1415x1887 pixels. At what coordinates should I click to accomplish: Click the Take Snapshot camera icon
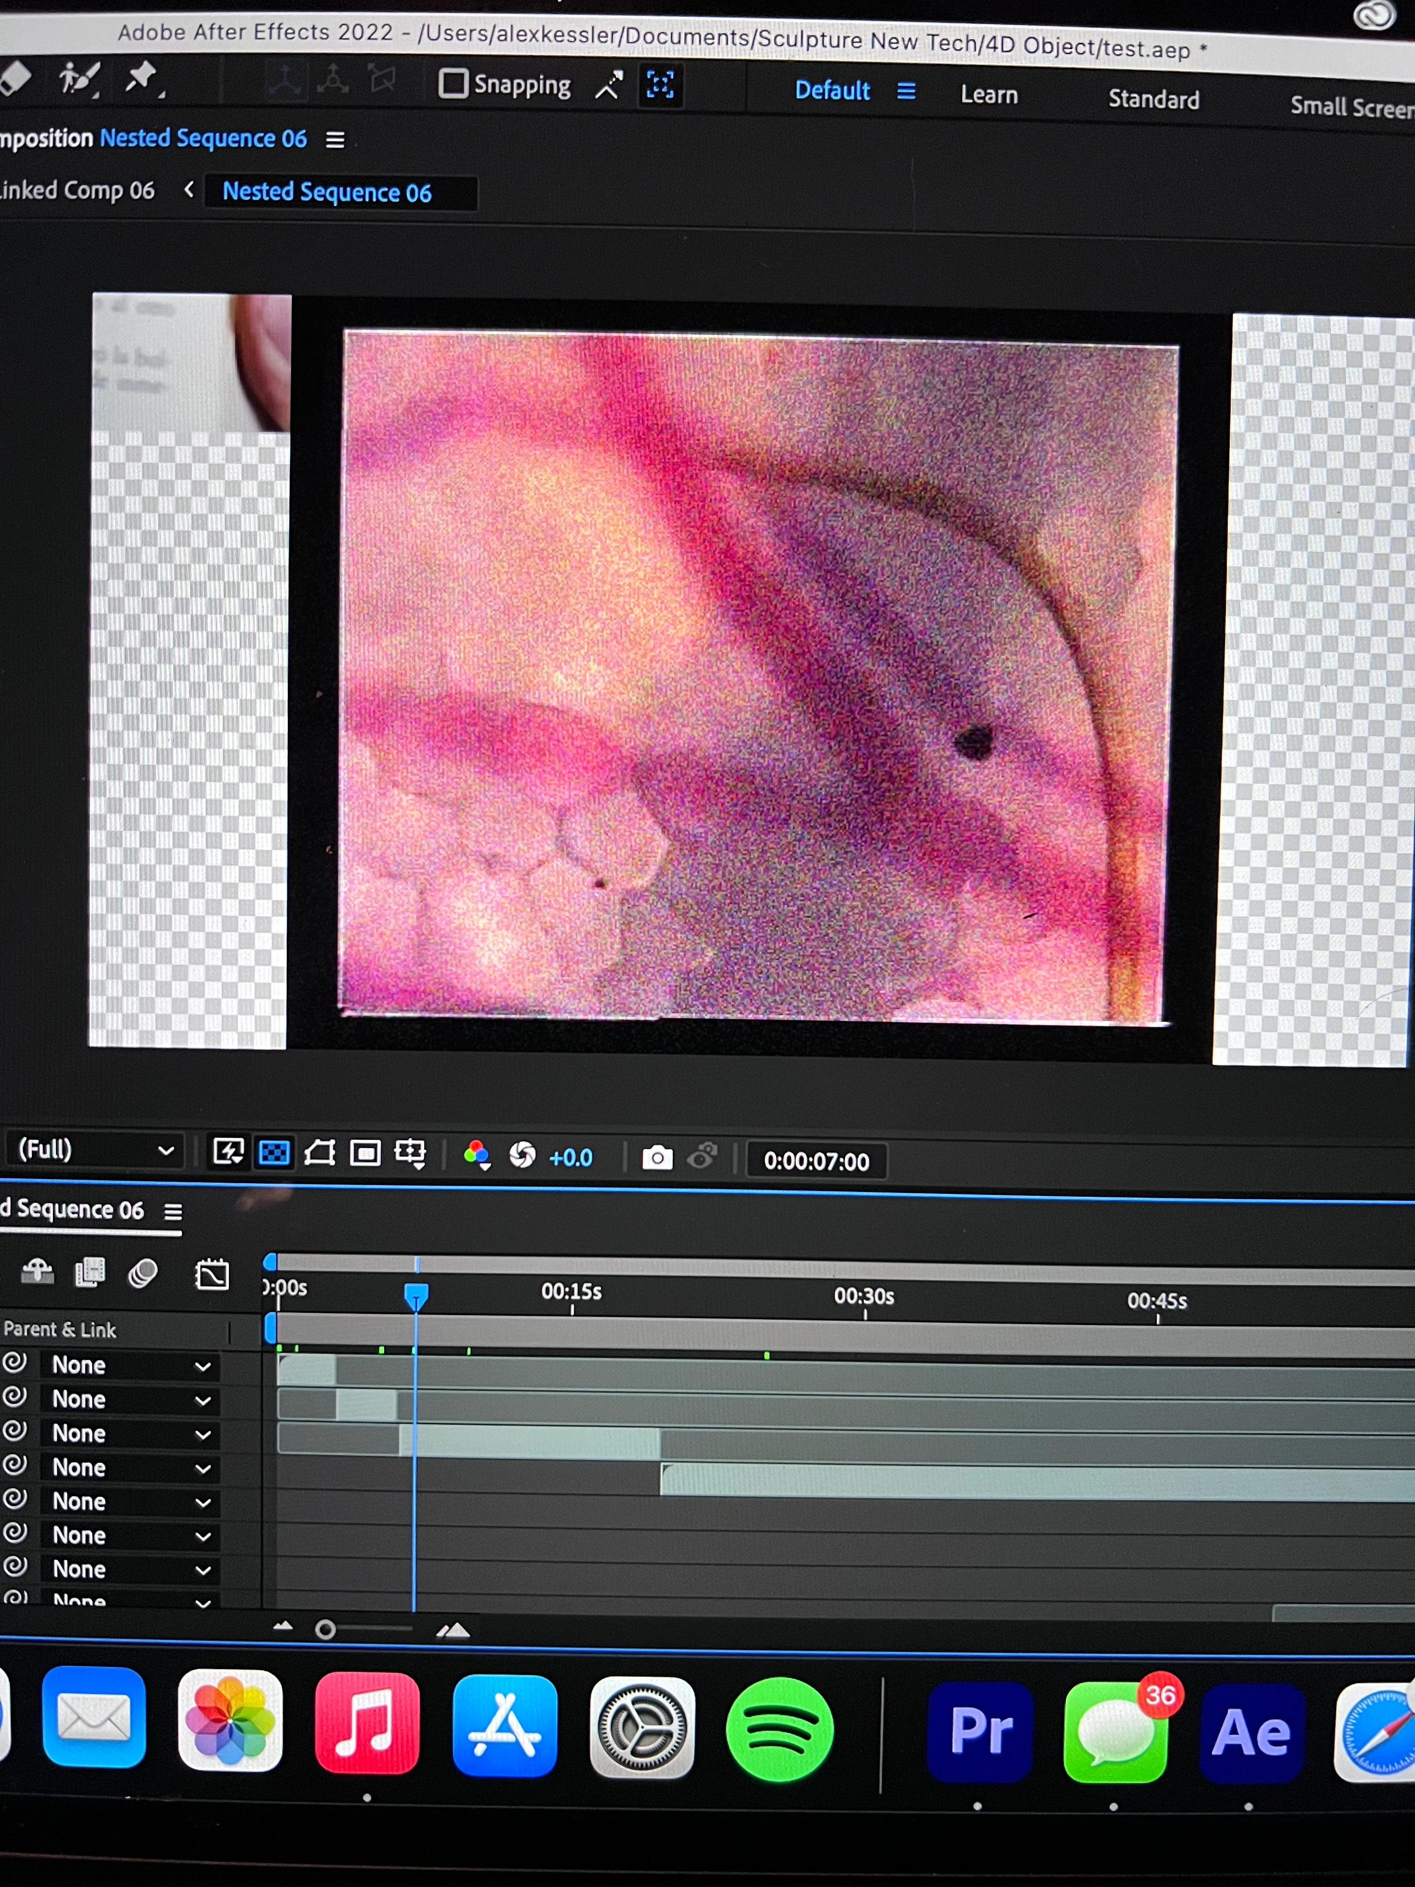(x=657, y=1158)
